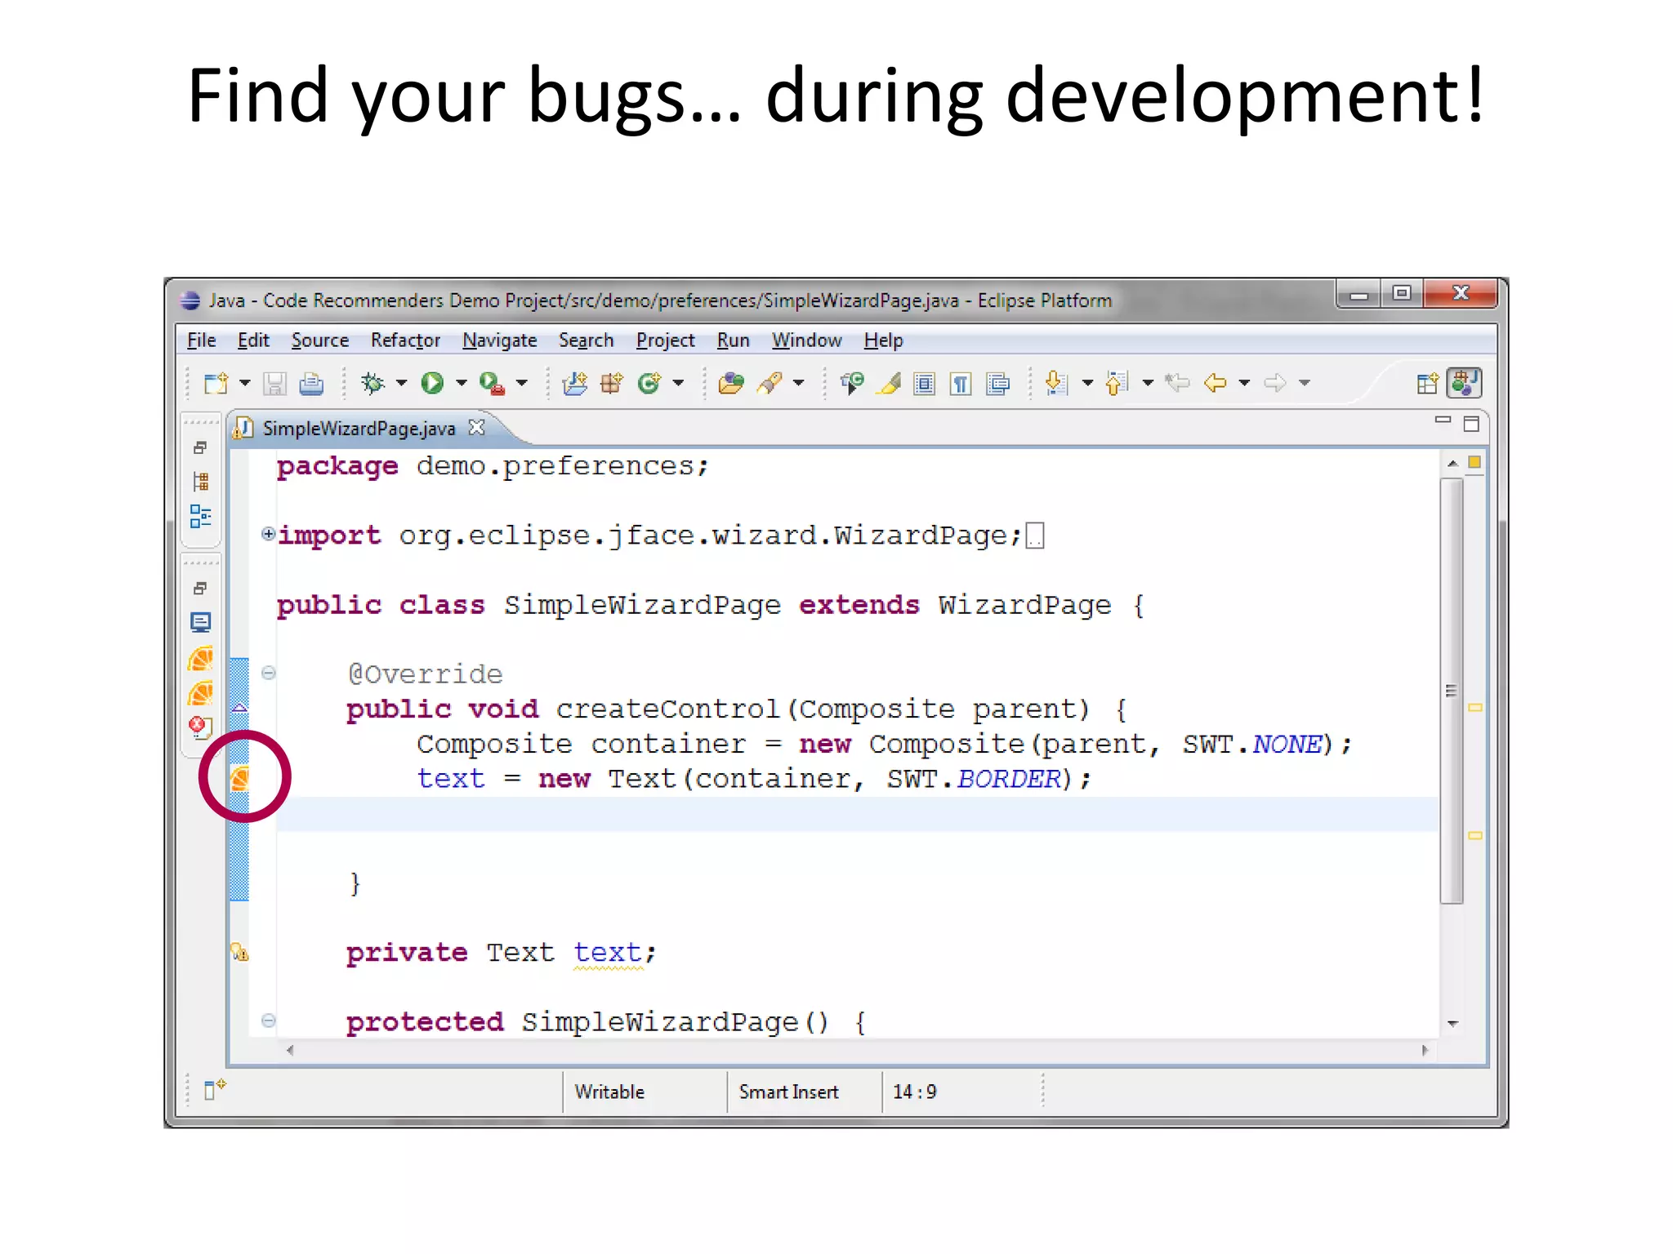Click the Save disk icon

(274, 383)
